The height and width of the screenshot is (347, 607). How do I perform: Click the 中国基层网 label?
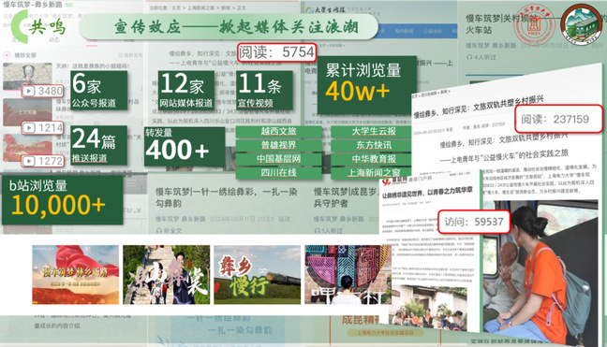pos(279,159)
